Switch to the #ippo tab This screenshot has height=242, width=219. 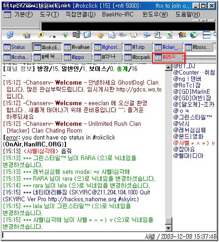[x=77, y=57]
